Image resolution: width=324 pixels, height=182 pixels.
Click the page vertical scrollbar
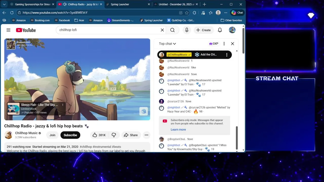point(244,40)
